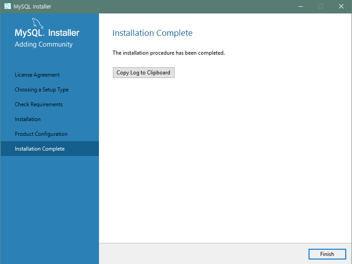Viewport: 352px width, 264px height.
Task: Click the 'Adding Community' subtitle
Action: [44, 44]
